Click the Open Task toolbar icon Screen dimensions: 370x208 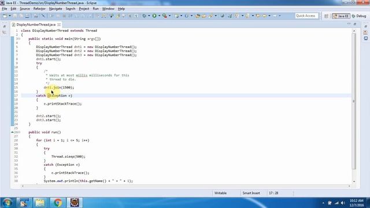(x=204, y=16)
